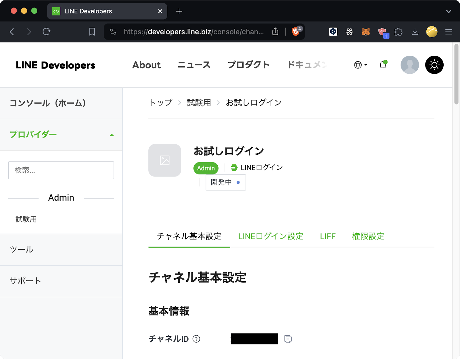This screenshot has height=359, width=460.
Task: Open Brave Shields lion icon
Action: pyautogui.click(x=296, y=31)
